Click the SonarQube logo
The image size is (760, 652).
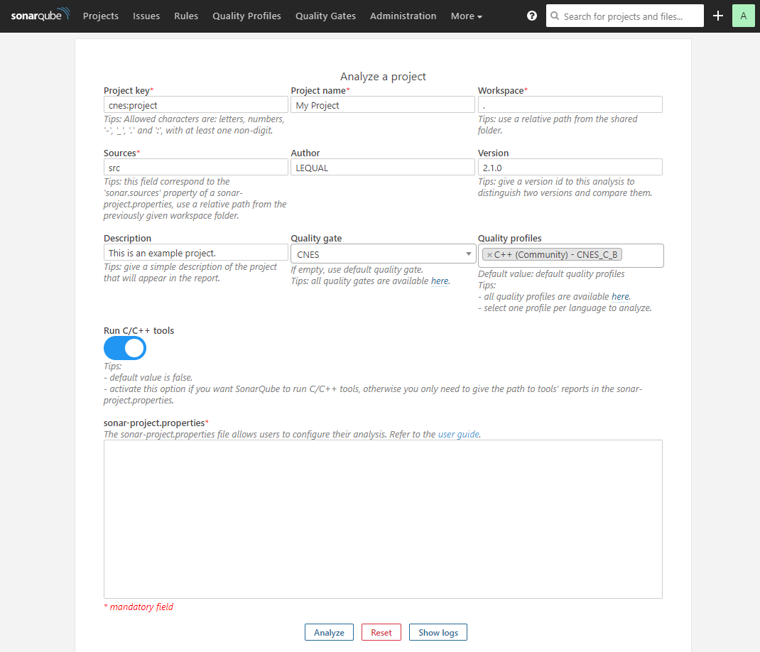[40, 14]
